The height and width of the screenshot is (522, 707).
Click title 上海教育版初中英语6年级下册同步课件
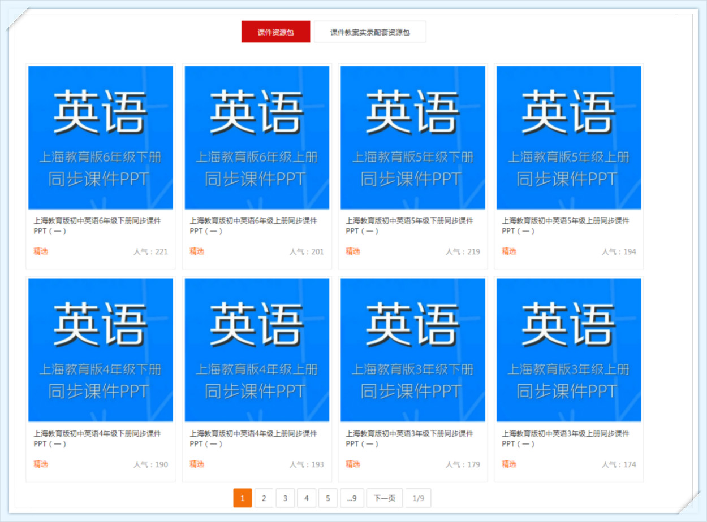coord(97,225)
